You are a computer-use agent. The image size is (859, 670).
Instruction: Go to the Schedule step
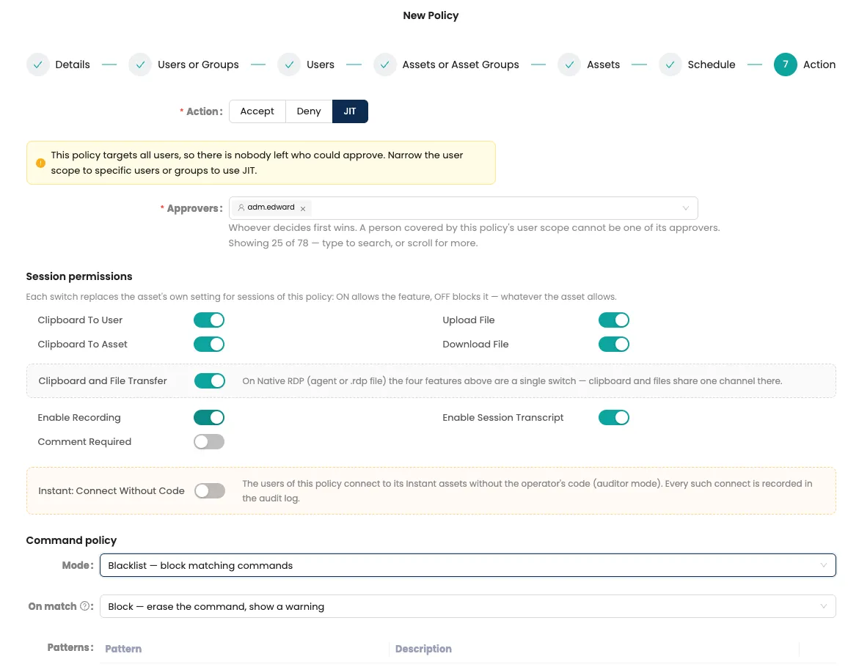click(x=711, y=65)
